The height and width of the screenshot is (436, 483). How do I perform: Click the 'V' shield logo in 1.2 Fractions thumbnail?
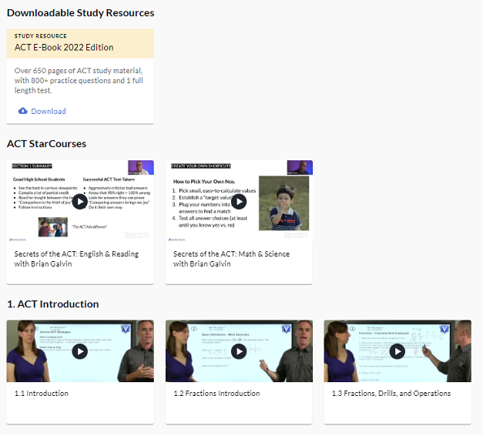pos(286,329)
